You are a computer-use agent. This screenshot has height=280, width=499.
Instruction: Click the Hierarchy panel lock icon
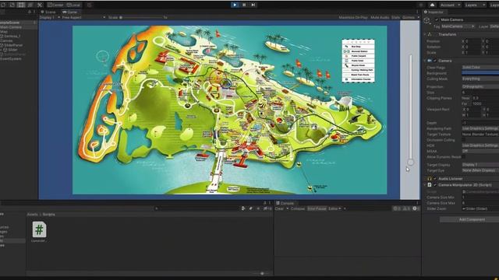tap(30, 12)
